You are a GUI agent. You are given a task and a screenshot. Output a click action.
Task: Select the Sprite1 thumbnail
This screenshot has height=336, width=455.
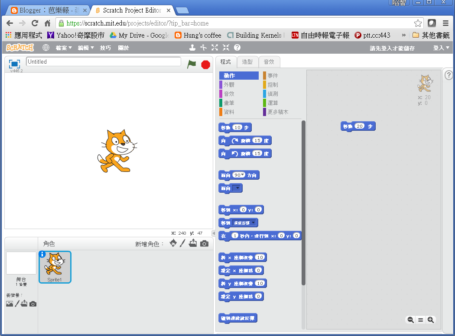[55, 267]
